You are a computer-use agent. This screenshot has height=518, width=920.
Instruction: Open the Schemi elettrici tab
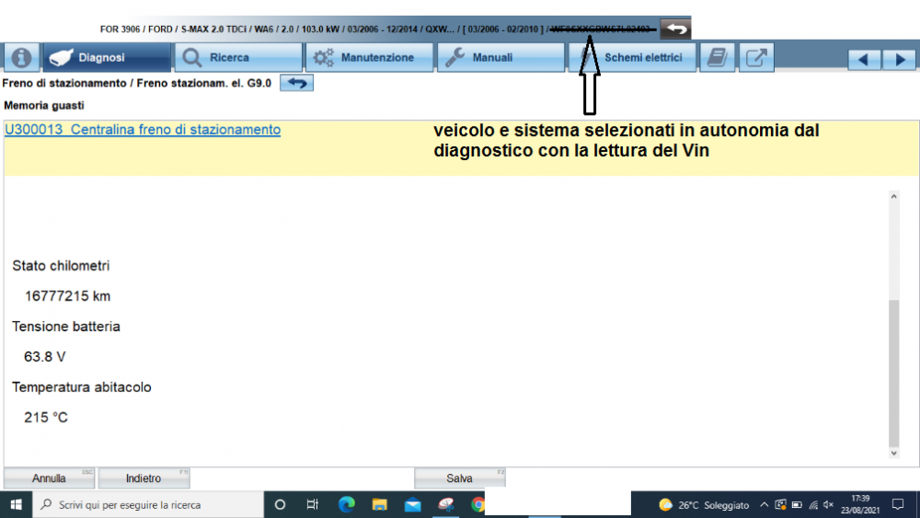pos(632,57)
